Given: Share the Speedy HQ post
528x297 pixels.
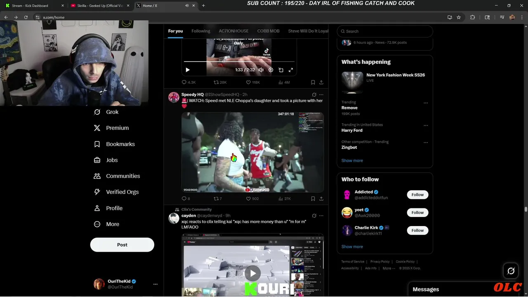Looking at the screenshot, I should point(321,199).
